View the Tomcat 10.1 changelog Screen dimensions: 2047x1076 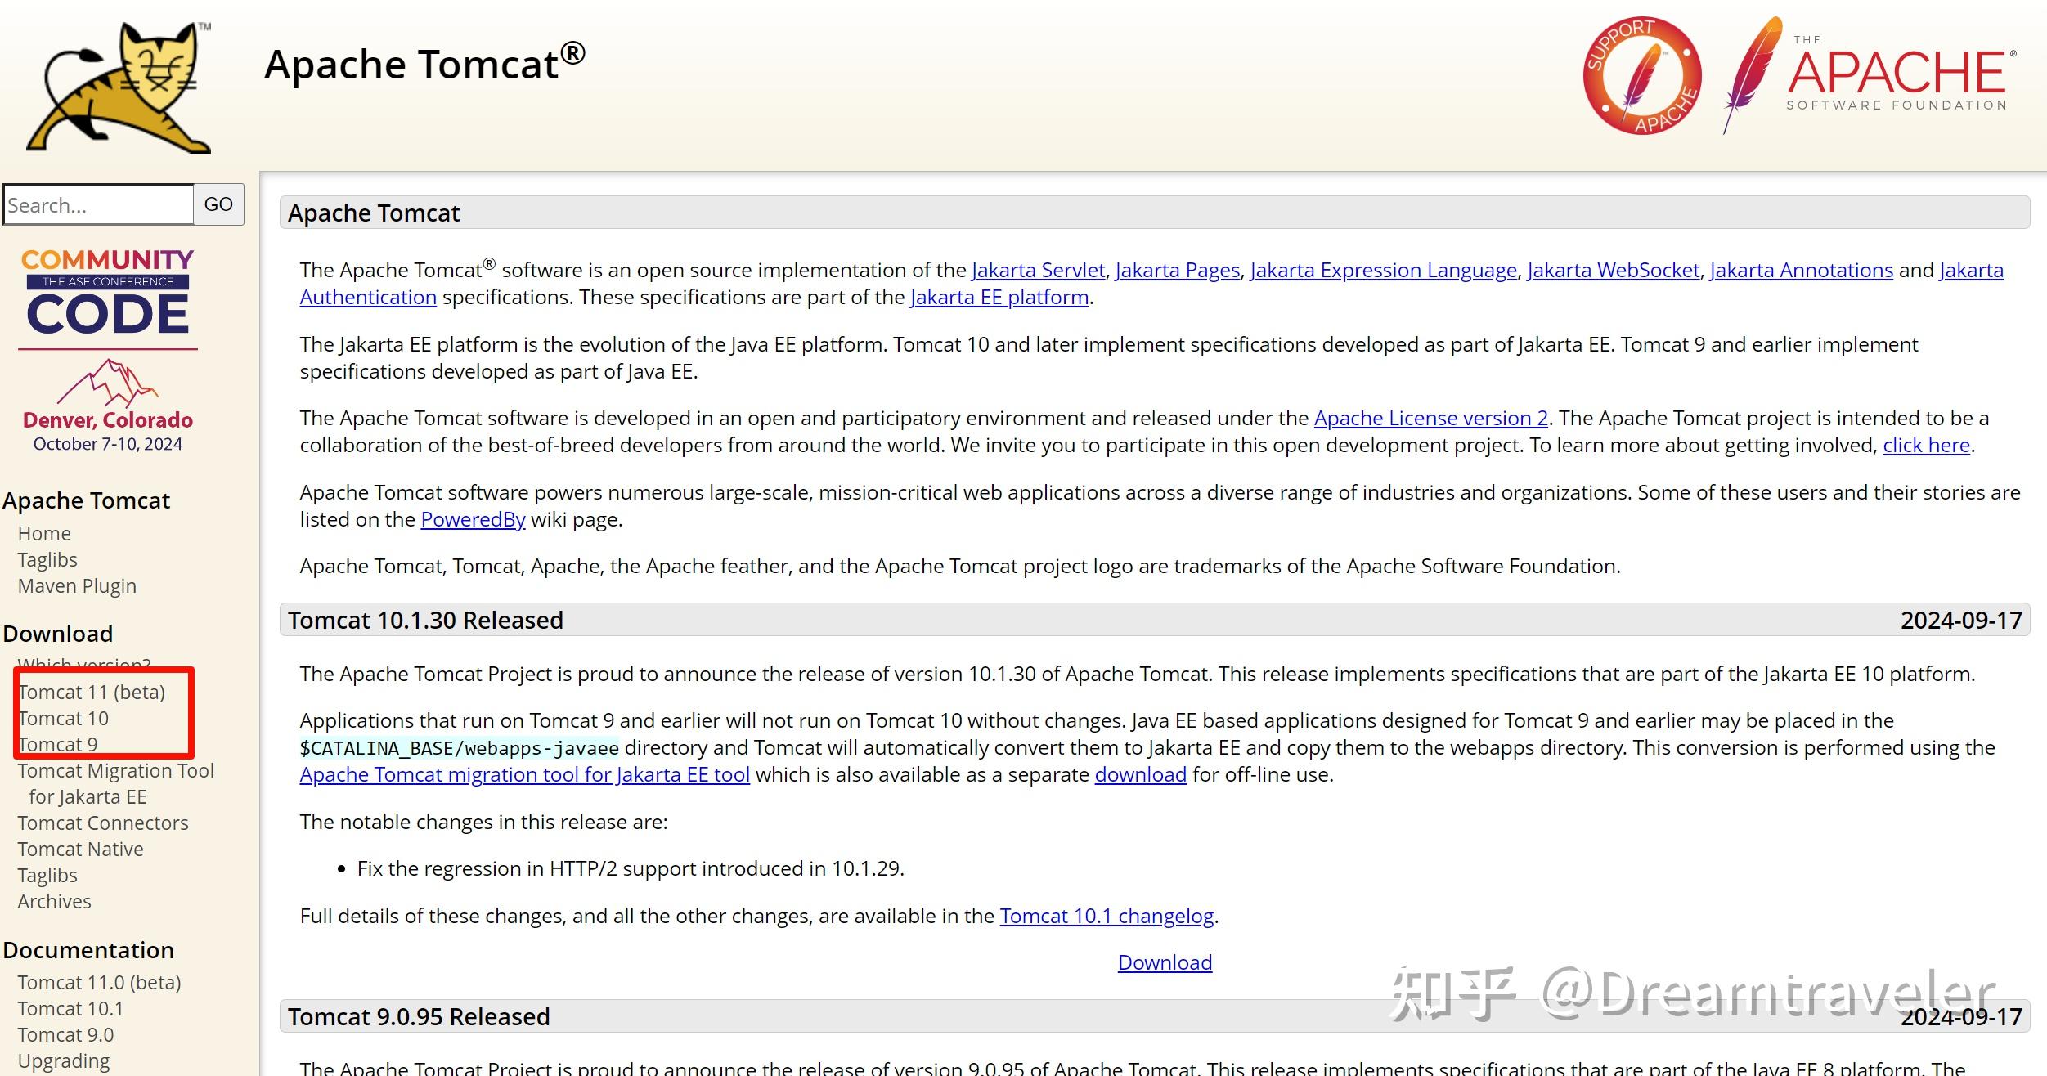click(x=1106, y=916)
